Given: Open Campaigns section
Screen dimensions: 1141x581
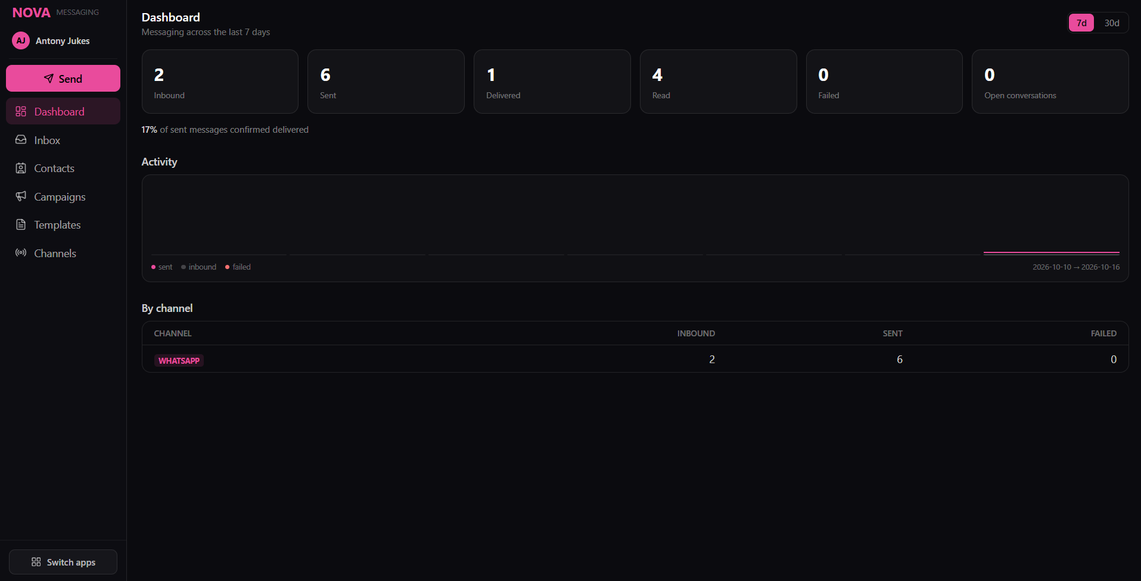Looking at the screenshot, I should pos(63,196).
